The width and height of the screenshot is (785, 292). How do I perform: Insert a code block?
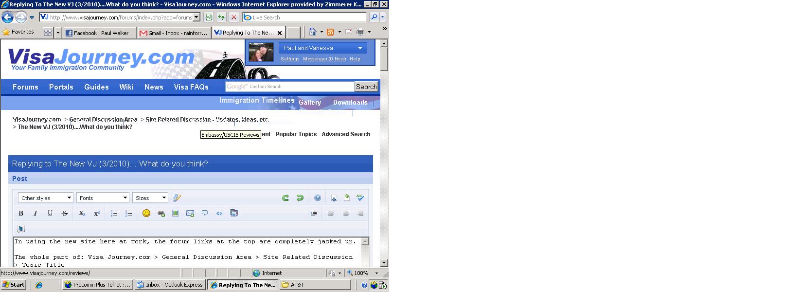click(x=219, y=213)
